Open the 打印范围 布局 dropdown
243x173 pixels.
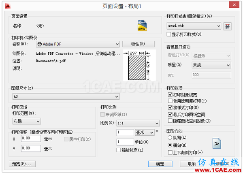tap(27, 121)
